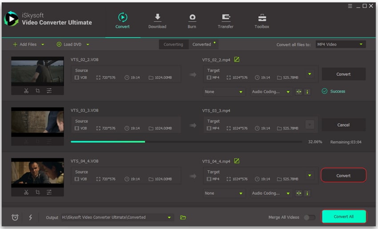Viewport: 378px width, 229px height.
Task: Click the VTS_03_3.VOB source filename
Action: (x=84, y=110)
